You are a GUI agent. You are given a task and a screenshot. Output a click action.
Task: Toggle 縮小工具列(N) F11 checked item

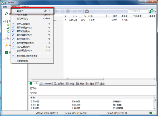tap(32, 47)
